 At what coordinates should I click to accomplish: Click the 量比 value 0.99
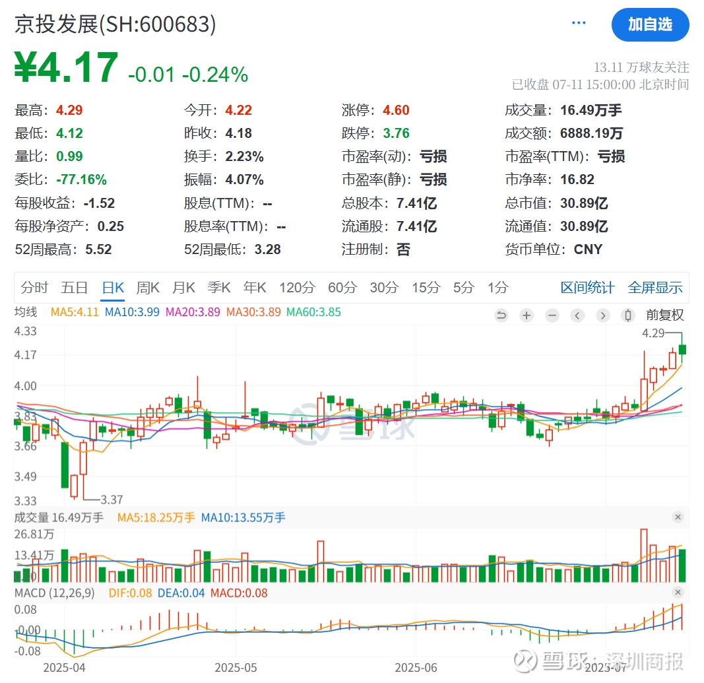(69, 156)
